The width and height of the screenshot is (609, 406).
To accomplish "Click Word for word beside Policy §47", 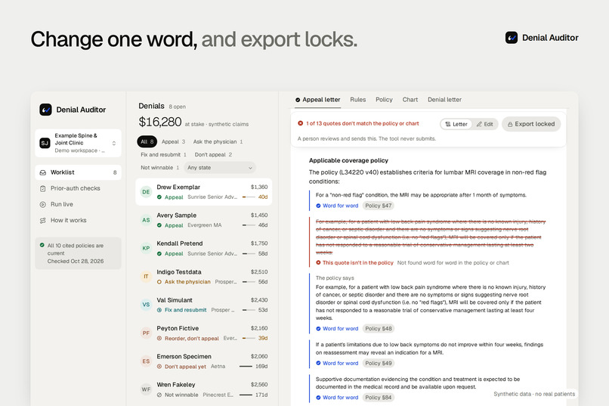I will click(x=337, y=206).
